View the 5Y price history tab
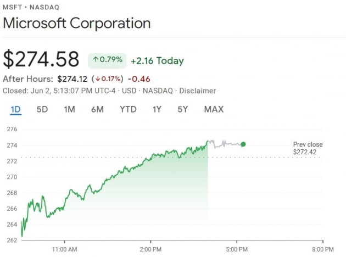346x257 pixels. (183, 109)
